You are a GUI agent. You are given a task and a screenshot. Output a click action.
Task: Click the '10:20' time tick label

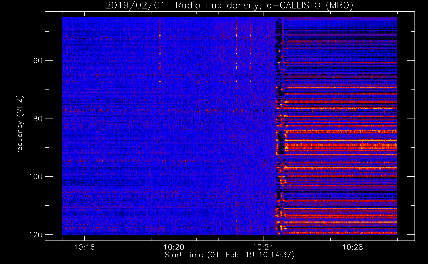point(174,247)
